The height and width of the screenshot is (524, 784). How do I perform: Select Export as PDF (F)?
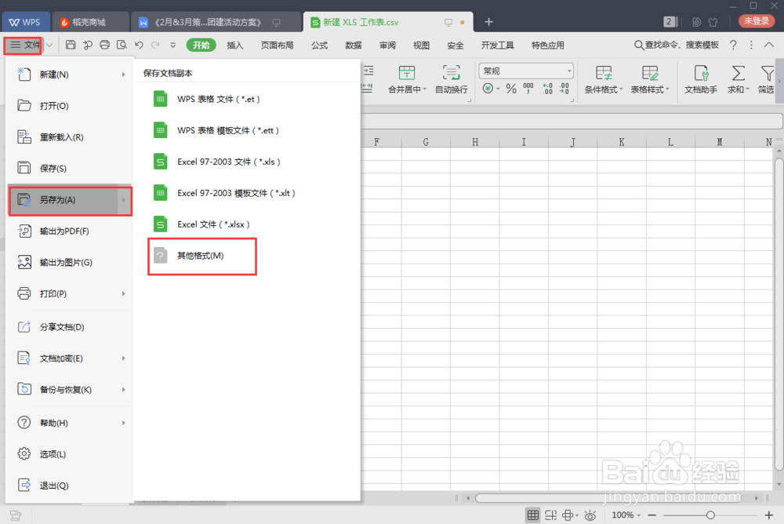coord(70,231)
